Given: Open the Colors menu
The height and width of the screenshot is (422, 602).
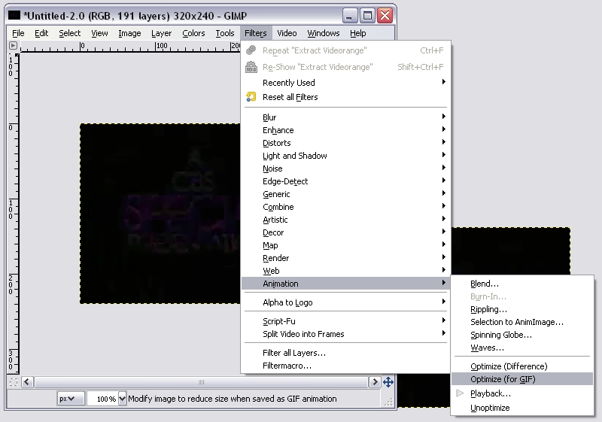Looking at the screenshot, I should [x=193, y=33].
